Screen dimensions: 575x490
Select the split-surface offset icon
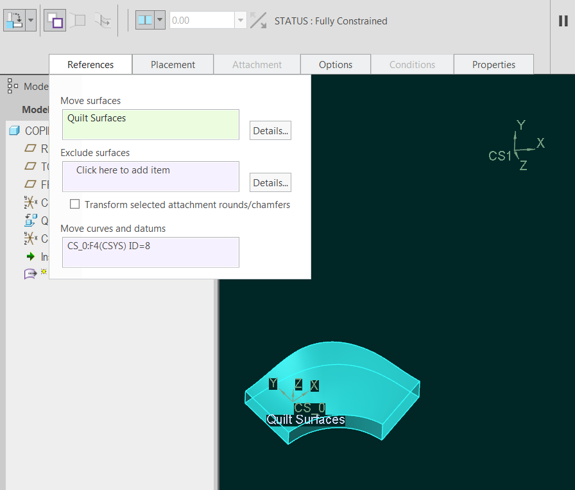[x=145, y=20]
